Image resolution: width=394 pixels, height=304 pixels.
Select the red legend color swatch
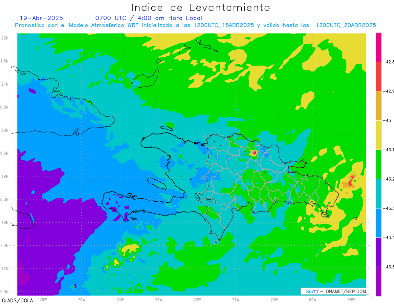click(x=379, y=76)
